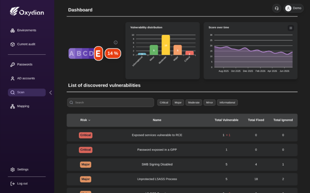Viewport: 310px width, 193px height.
Task: Click the Total Vulnerable column header
Action: pos(226,120)
